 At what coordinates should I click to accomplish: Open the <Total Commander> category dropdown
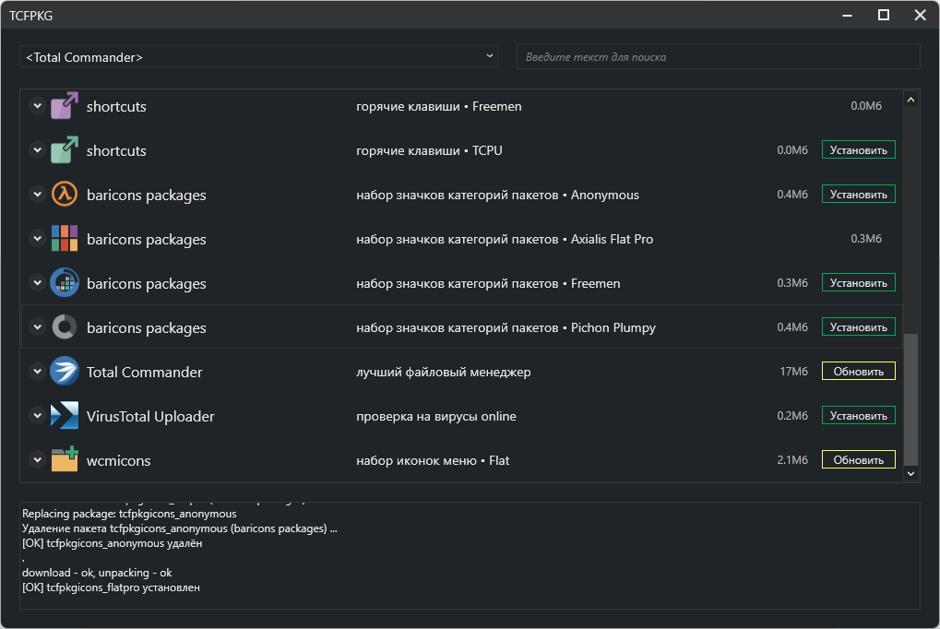click(x=258, y=57)
